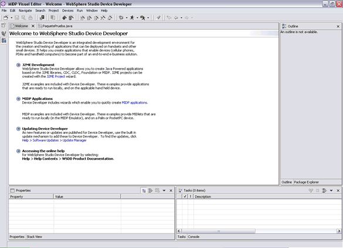Viewport: 343px width, 248px height.
Task: Open the New wizard dropdown arrow
Action: click(11, 18)
